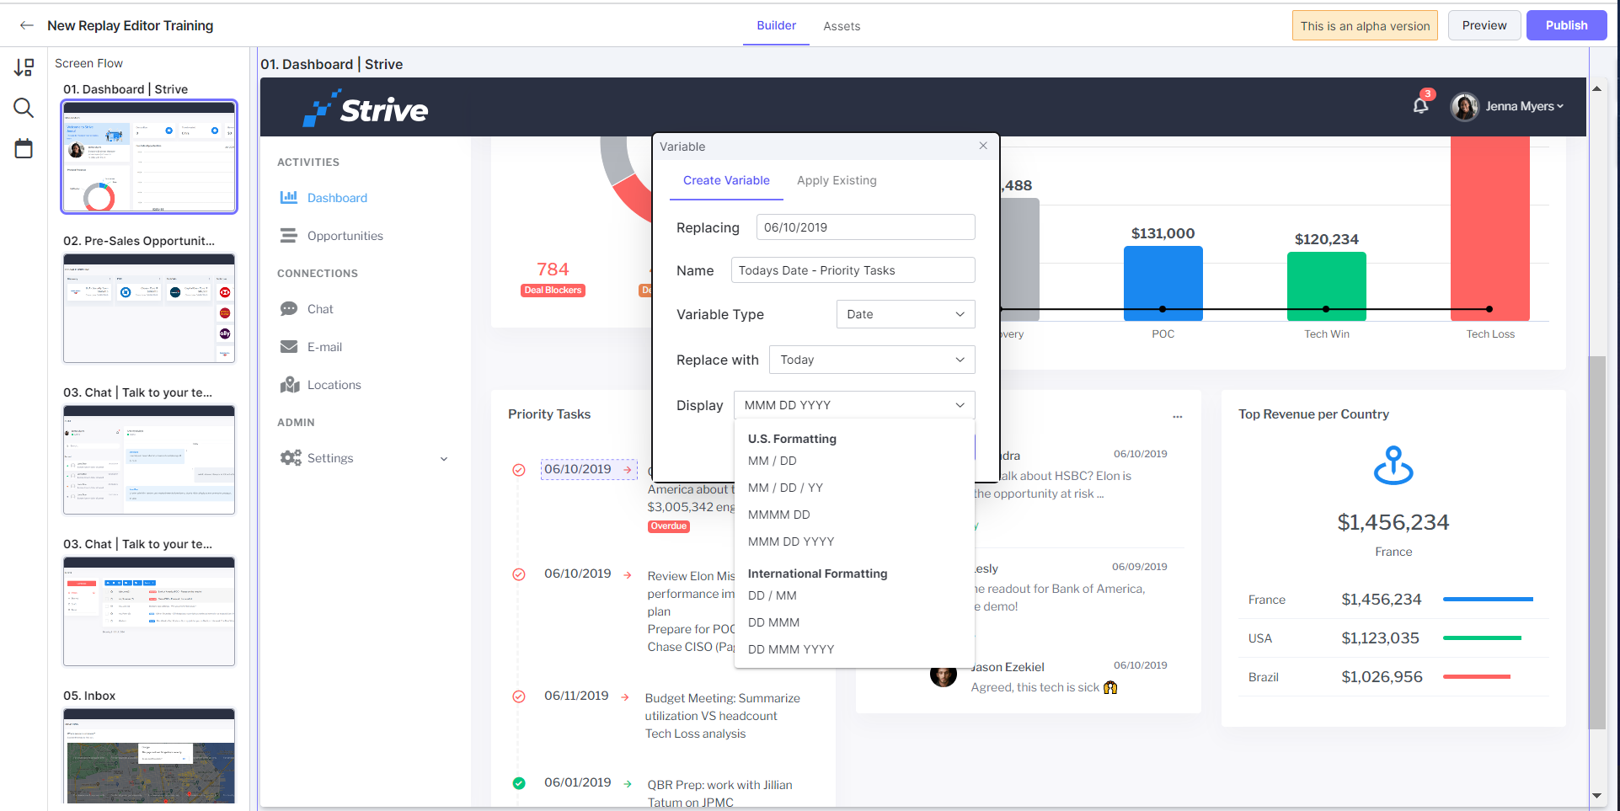This screenshot has width=1620, height=811.
Task: Open the three-dots menu on chat card
Action: click(1177, 417)
